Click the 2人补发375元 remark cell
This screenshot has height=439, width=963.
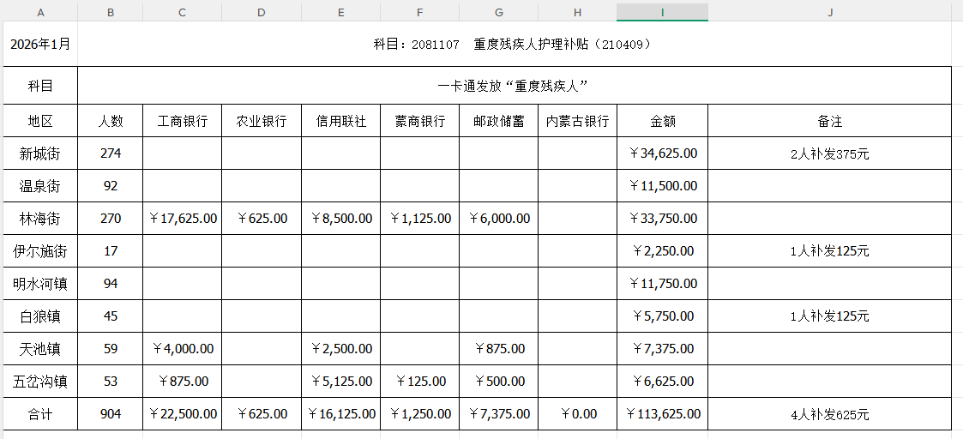829,154
